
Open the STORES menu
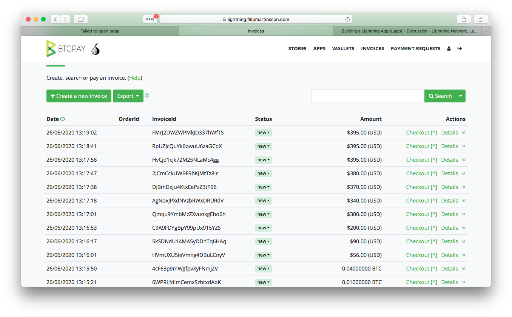[x=297, y=49]
